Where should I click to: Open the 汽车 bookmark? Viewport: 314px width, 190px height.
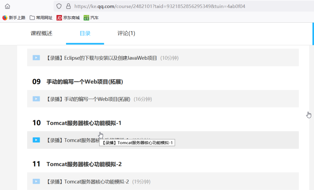pyautogui.click(x=91, y=18)
